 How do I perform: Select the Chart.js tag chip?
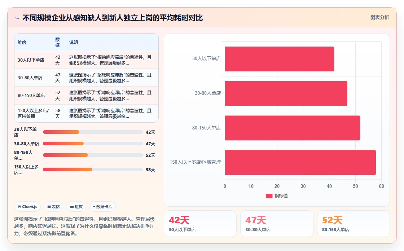click(x=27, y=207)
